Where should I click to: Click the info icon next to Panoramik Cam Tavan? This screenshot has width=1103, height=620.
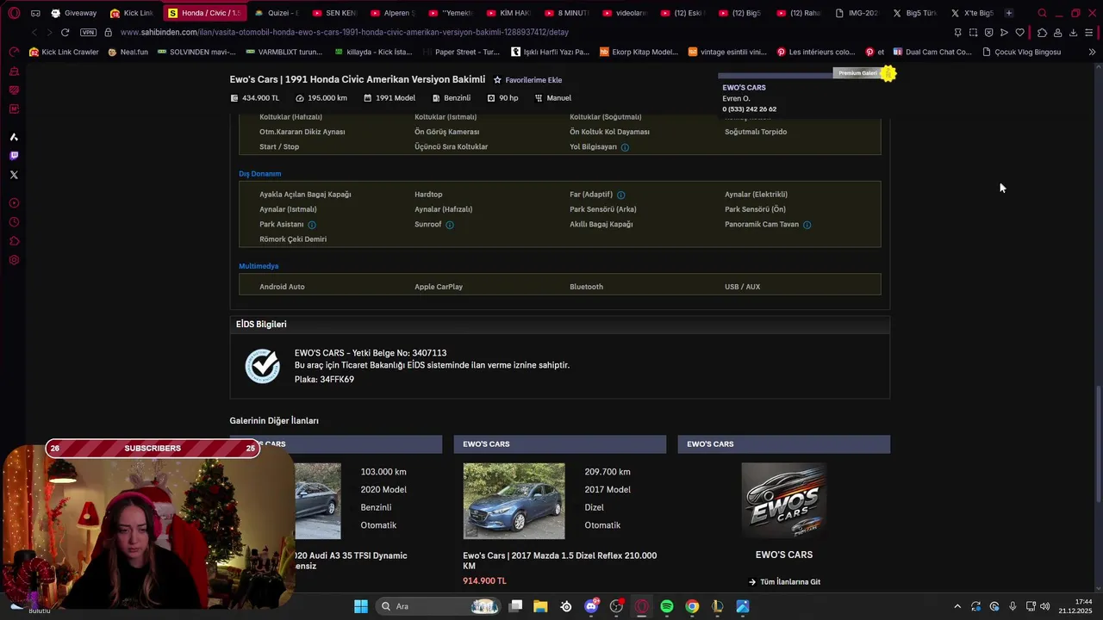pyautogui.click(x=807, y=225)
